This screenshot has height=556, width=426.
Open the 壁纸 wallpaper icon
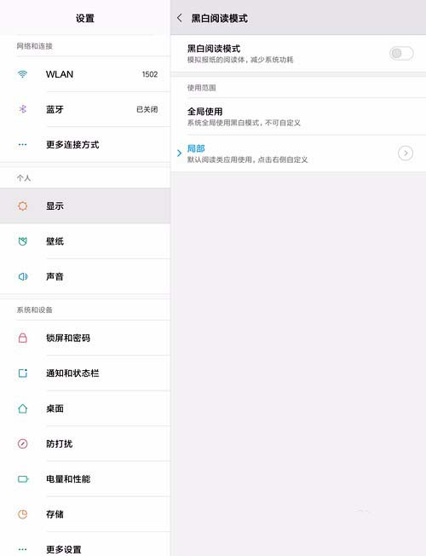coord(23,241)
